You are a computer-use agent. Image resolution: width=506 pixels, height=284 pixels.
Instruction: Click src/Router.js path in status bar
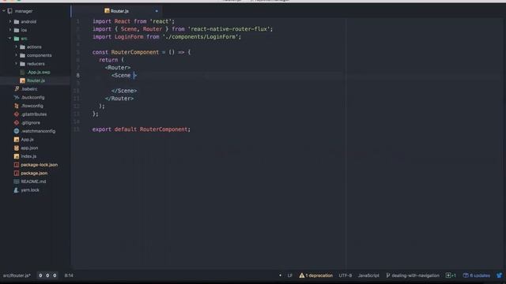17,275
